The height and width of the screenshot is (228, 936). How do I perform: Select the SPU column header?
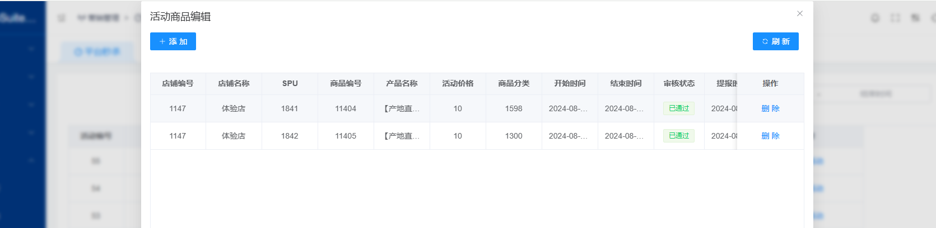point(290,83)
